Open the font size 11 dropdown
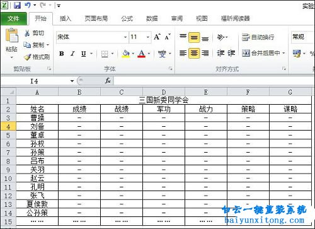 point(148,37)
